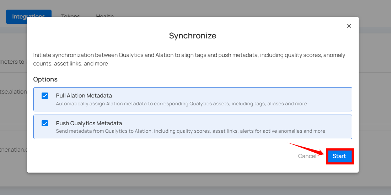Click the 'Initiate synchronization between Qualytics and Alation' text

(x=189, y=59)
